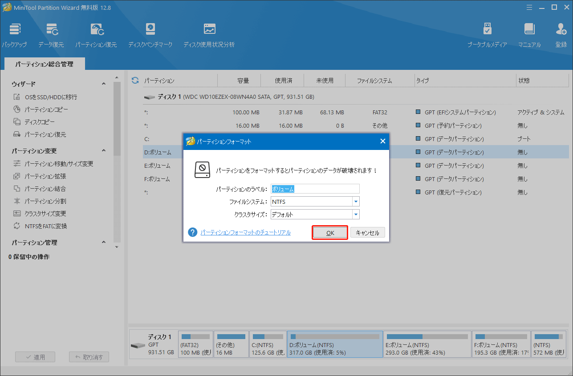Image resolution: width=573 pixels, height=376 pixels.
Task: Sort by 未使用 column header
Action: pos(325,81)
